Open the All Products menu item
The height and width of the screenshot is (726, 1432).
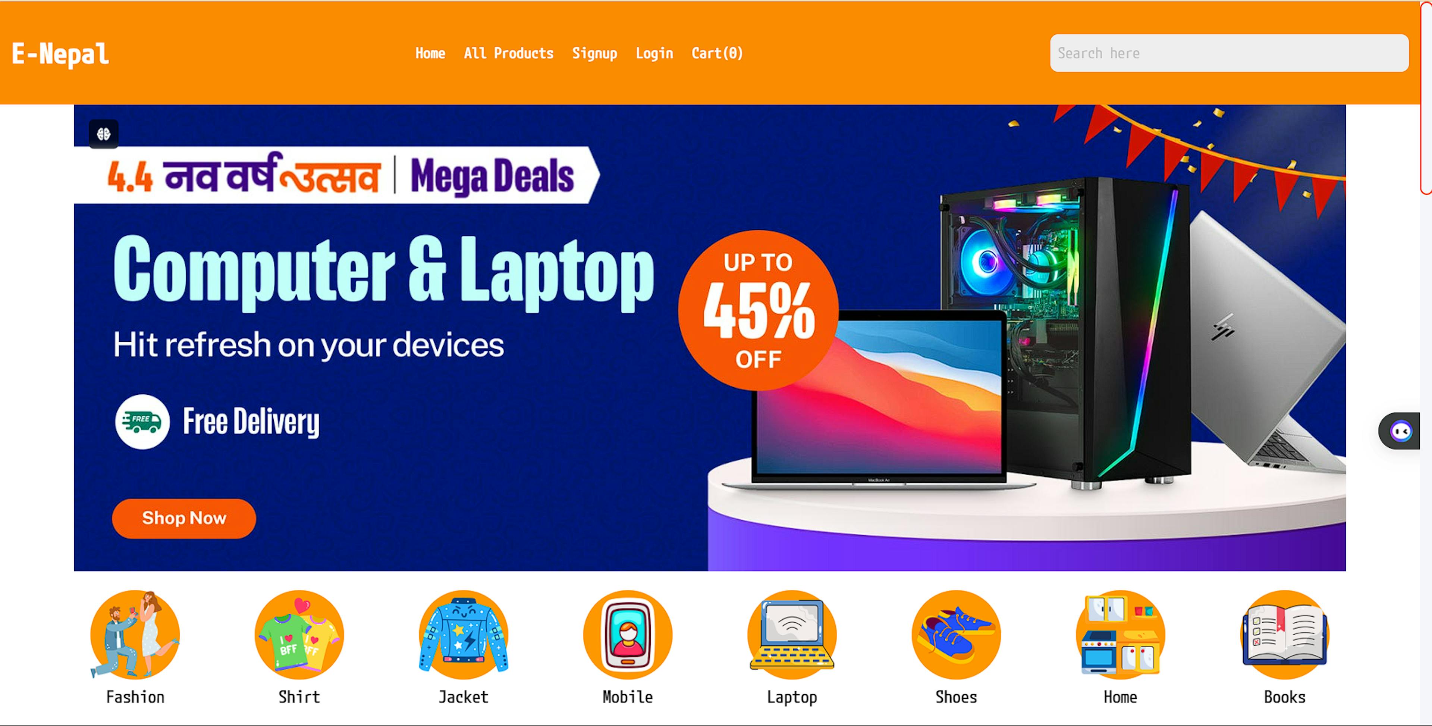pos(508,53)
